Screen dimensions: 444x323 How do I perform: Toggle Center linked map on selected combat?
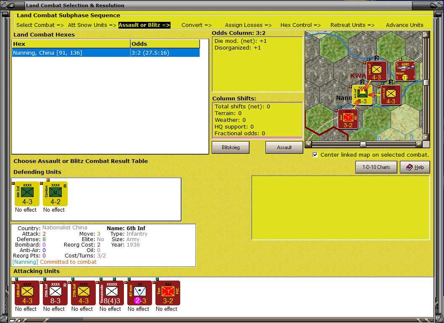(x=315, y=155)
